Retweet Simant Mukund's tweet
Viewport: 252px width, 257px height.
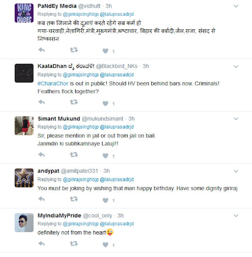(x=74, y=155)
